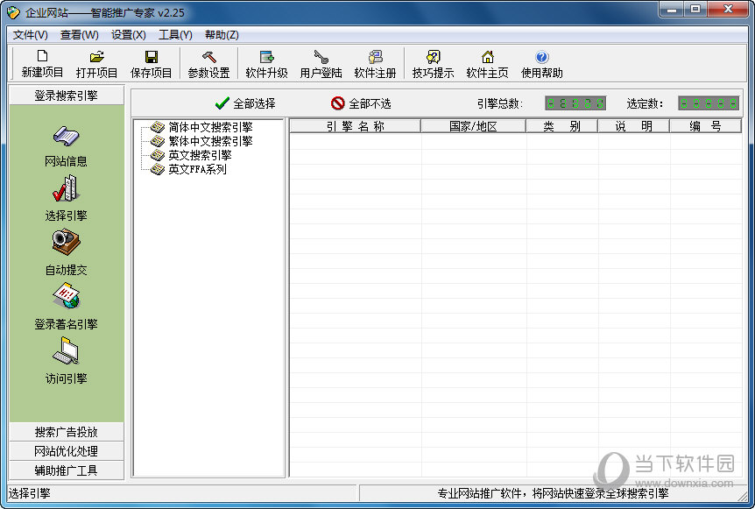Screen dimensions: 755x509
Task: Click the 新建项目 (New Project) toolbar icon
Action: 42,58
